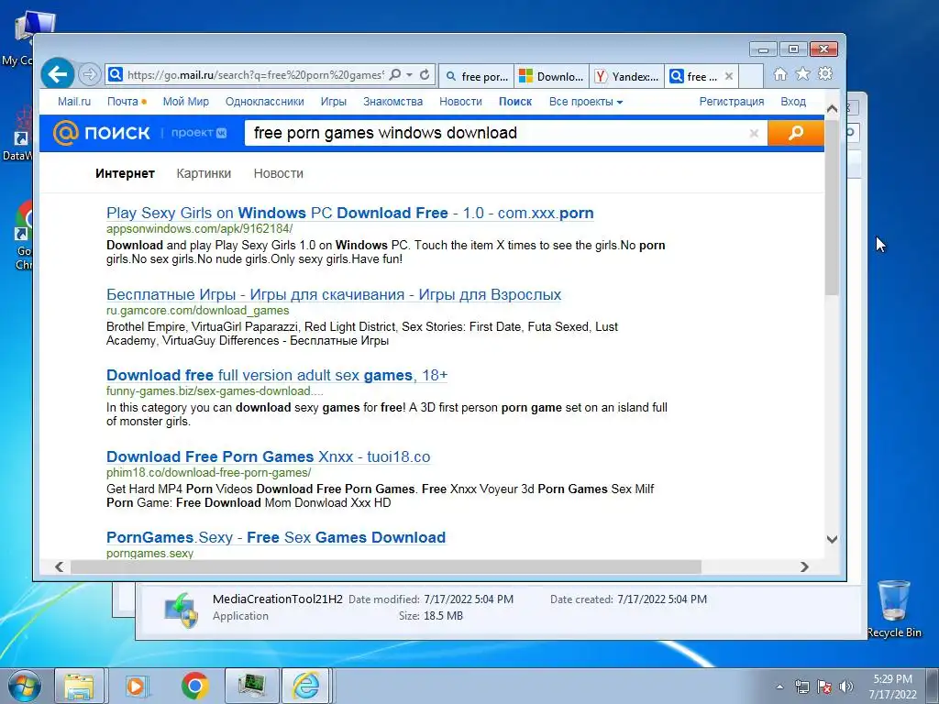Open the 'Бесплатные Игры' result title
Image resolution: width=939 pixels, height=704 pixels.
[x=334, y=294]
